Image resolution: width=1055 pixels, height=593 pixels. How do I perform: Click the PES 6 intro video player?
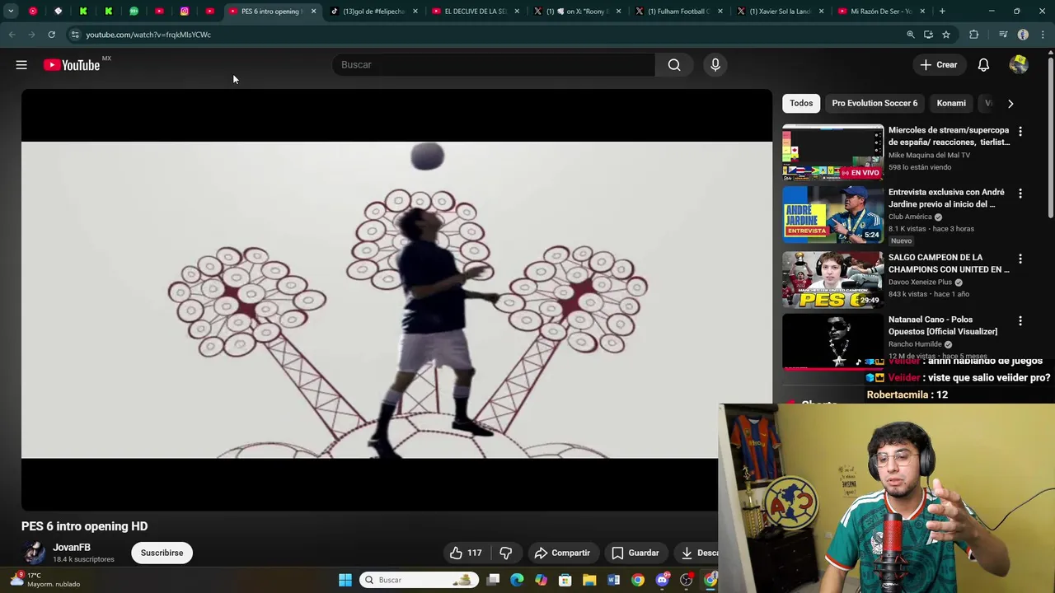[x=396, y=300]
